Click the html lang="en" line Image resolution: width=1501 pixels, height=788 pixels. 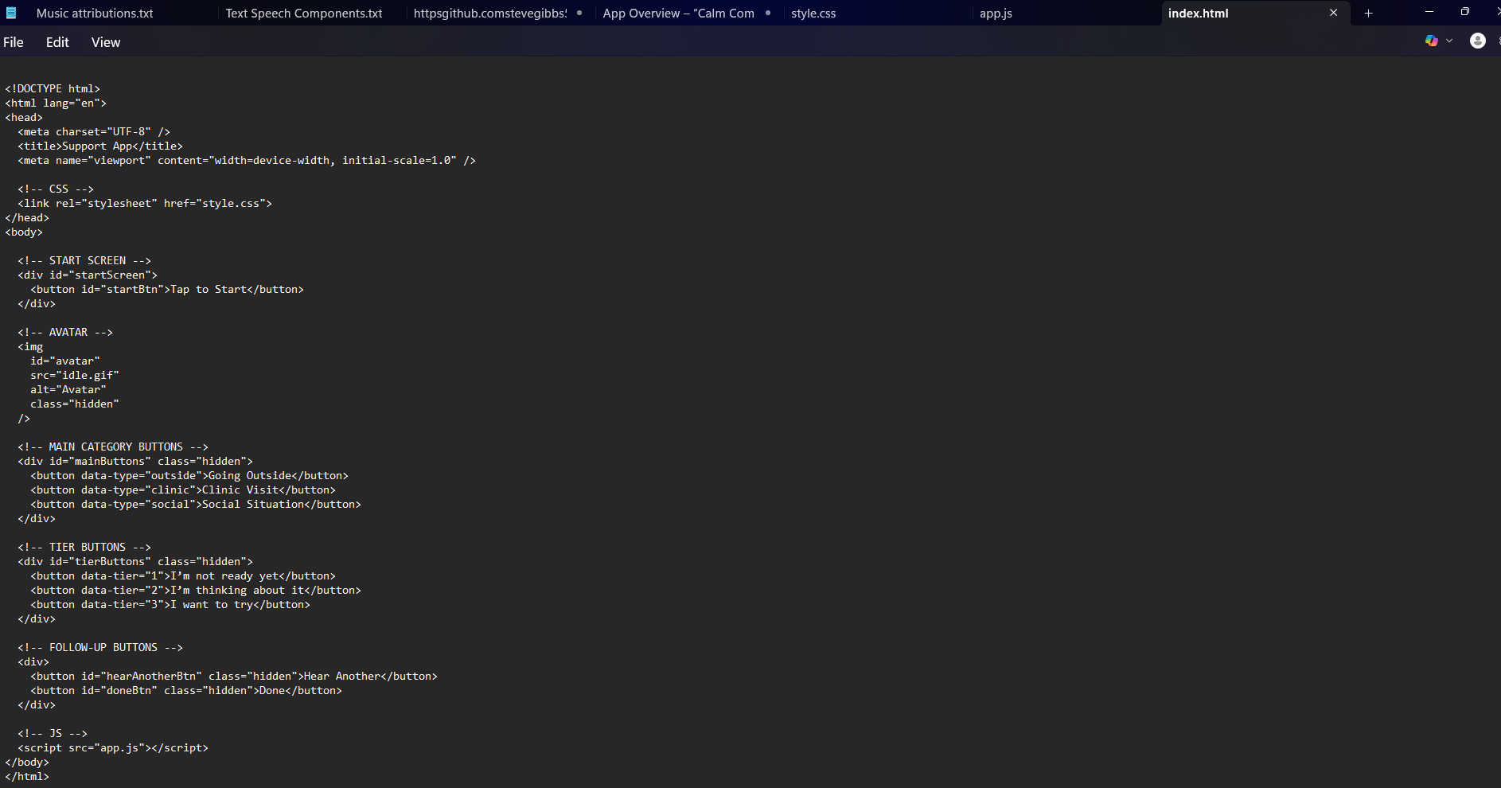coord(56,103)
